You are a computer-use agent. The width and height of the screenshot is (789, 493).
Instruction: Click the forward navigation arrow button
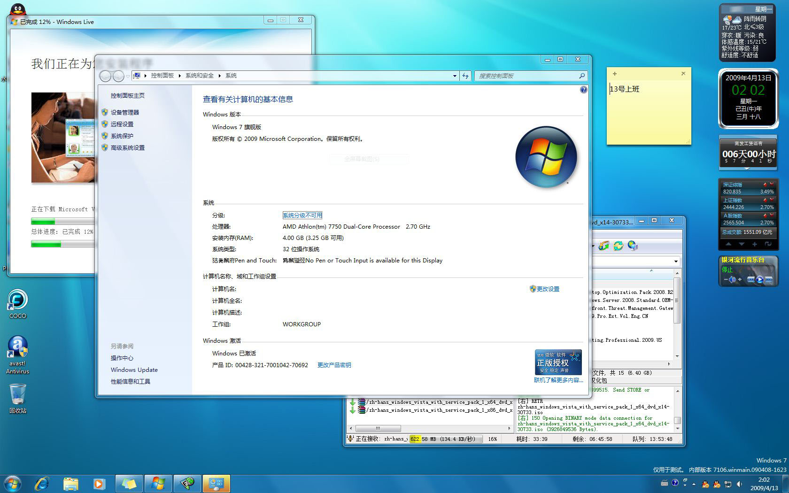point(118,76)
